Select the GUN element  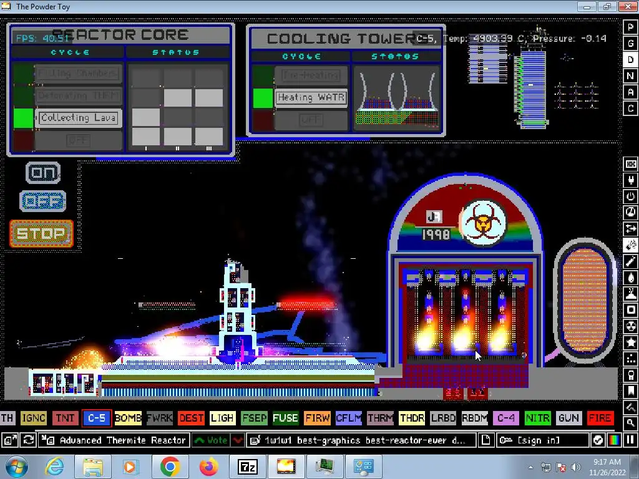tap(569, 419)
